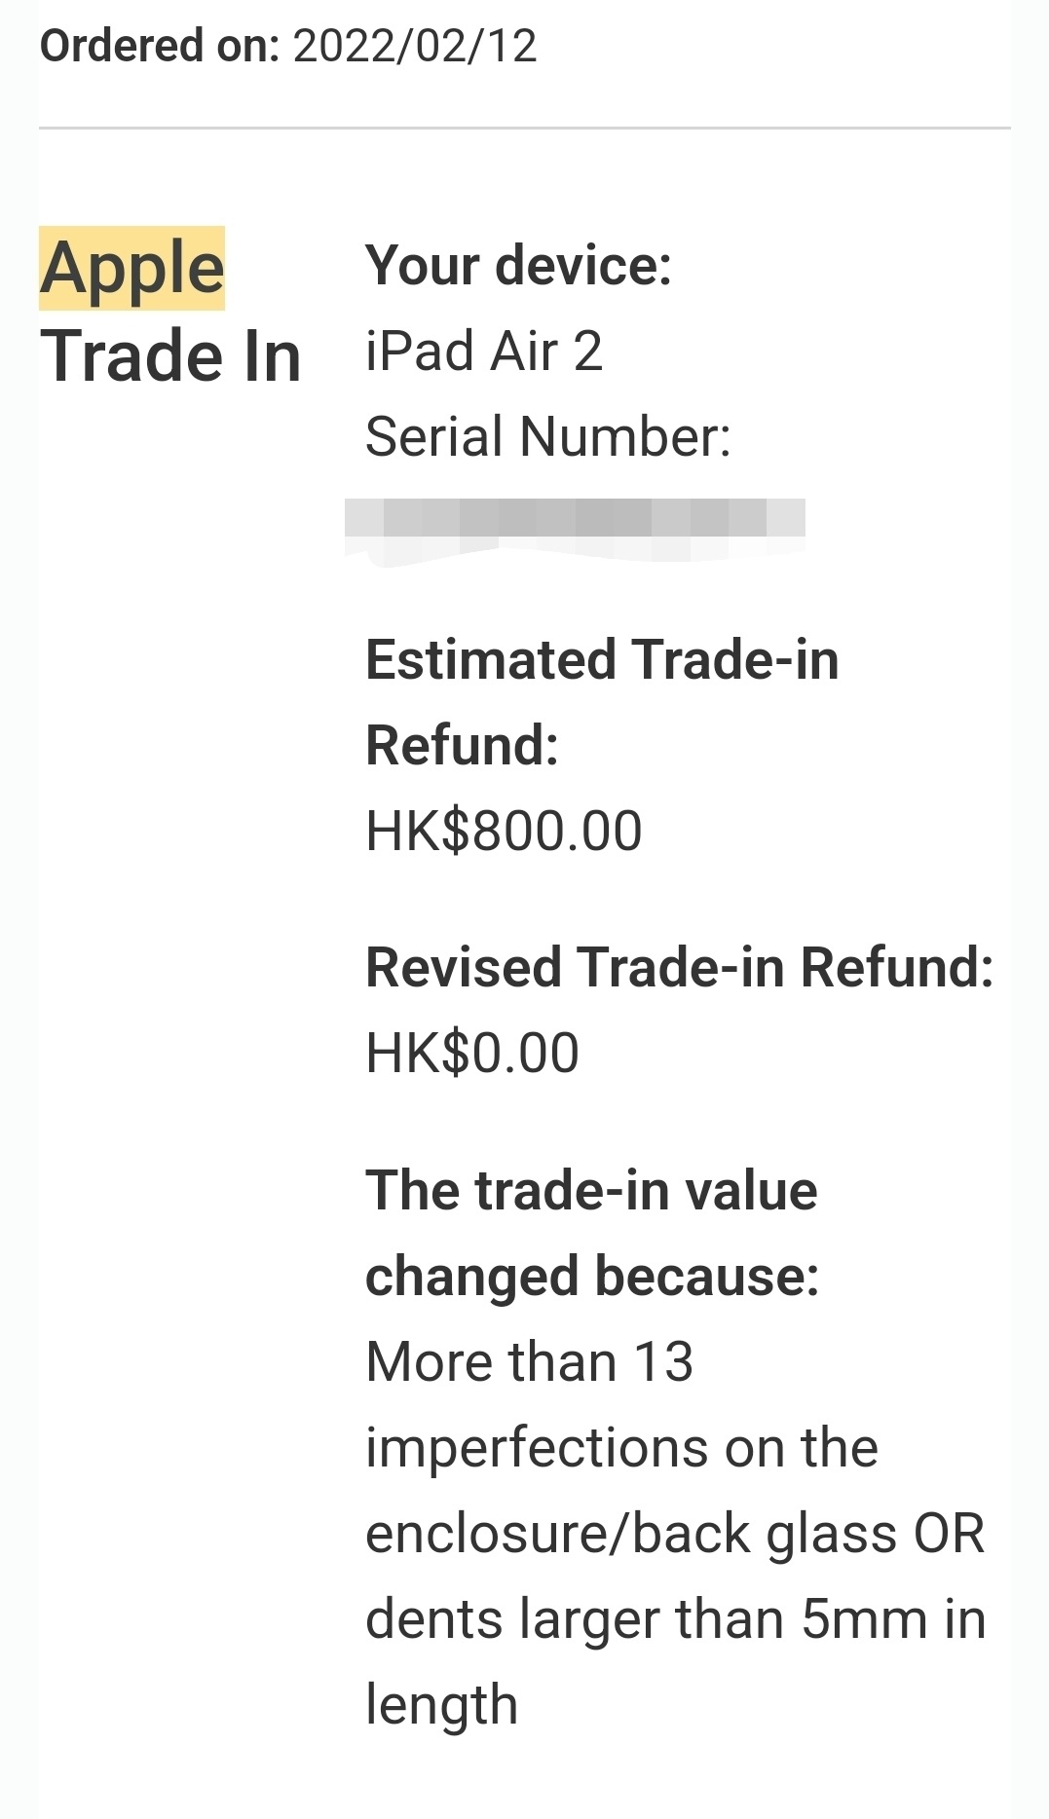Click the imperfections on the line
Image resolution: width=1049 pixels, height=1819 pixels.
(x=621, y=1447)
